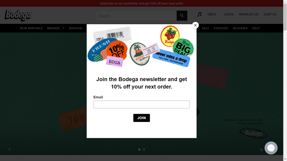Open the USD $ currency selector
The width and height of the screenshot is (287, 161).
(211, 14)
